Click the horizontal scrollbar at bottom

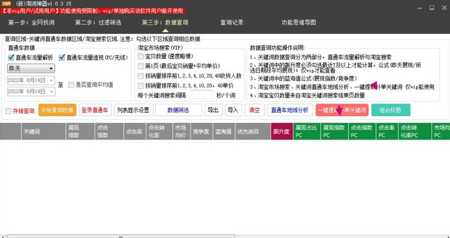(121, 236)
